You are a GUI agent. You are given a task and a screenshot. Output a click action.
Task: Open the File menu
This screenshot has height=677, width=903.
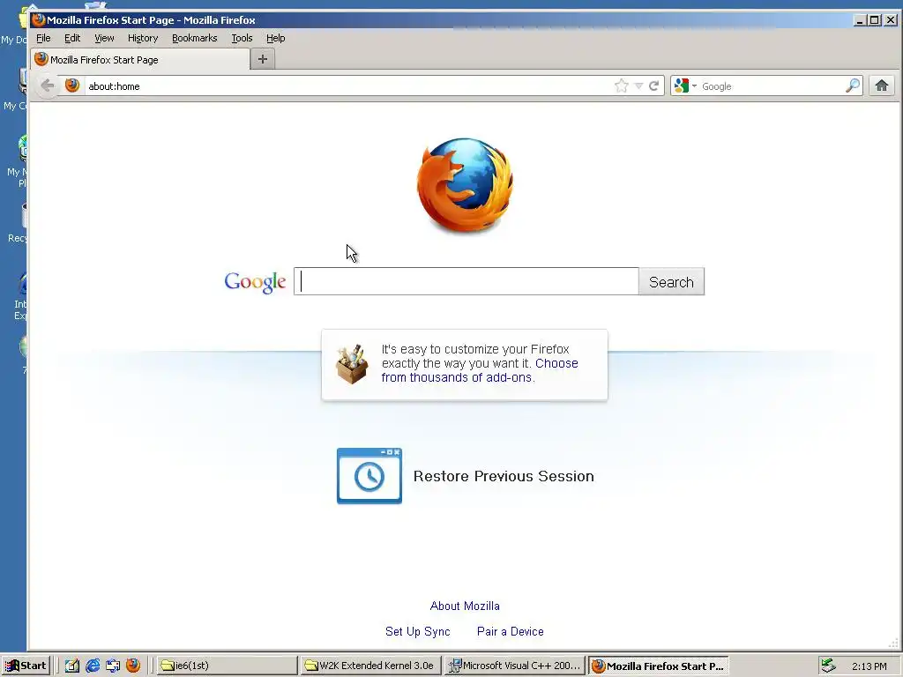point(43,38)
